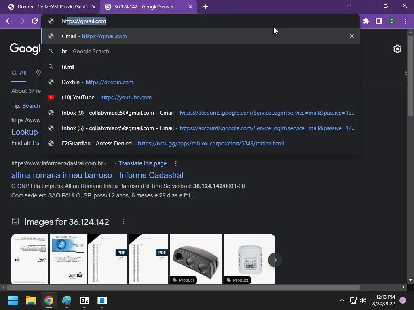Open the profile avatar labeled C
Viewport: 414px width, 310px height.
click(392, 21)
